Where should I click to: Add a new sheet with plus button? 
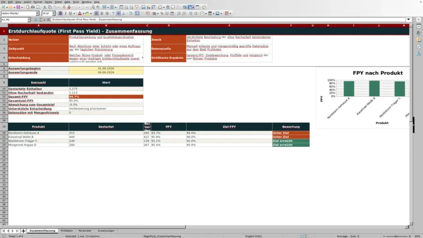23,231
